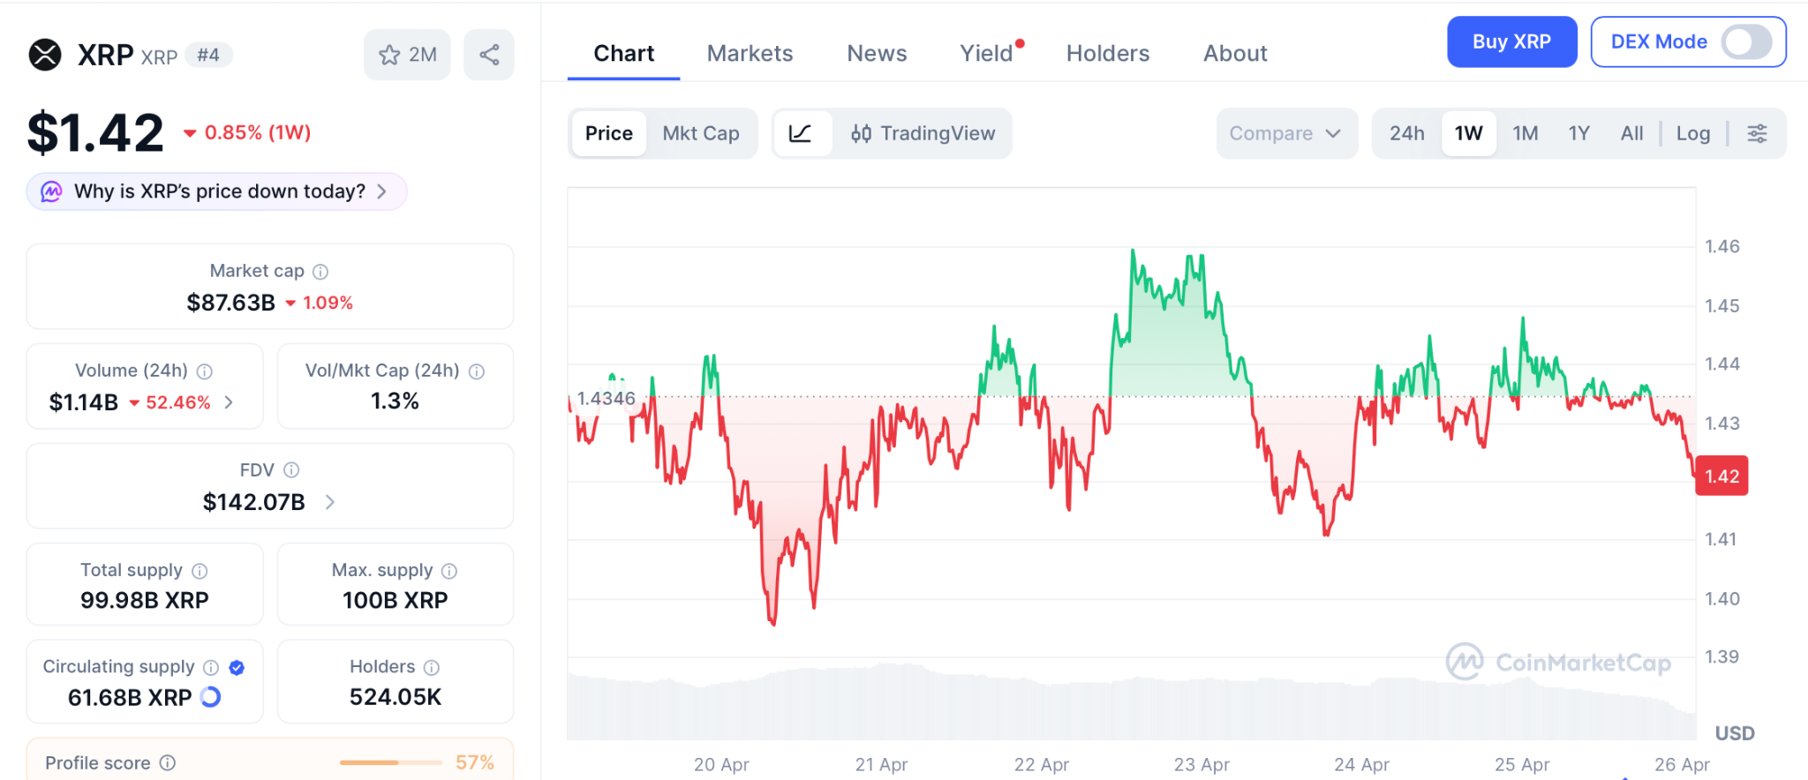Viewport: 1808px width, 780px height.
Task: Switch chart to Mkt Cap view
Action: (x=701, y=133)
